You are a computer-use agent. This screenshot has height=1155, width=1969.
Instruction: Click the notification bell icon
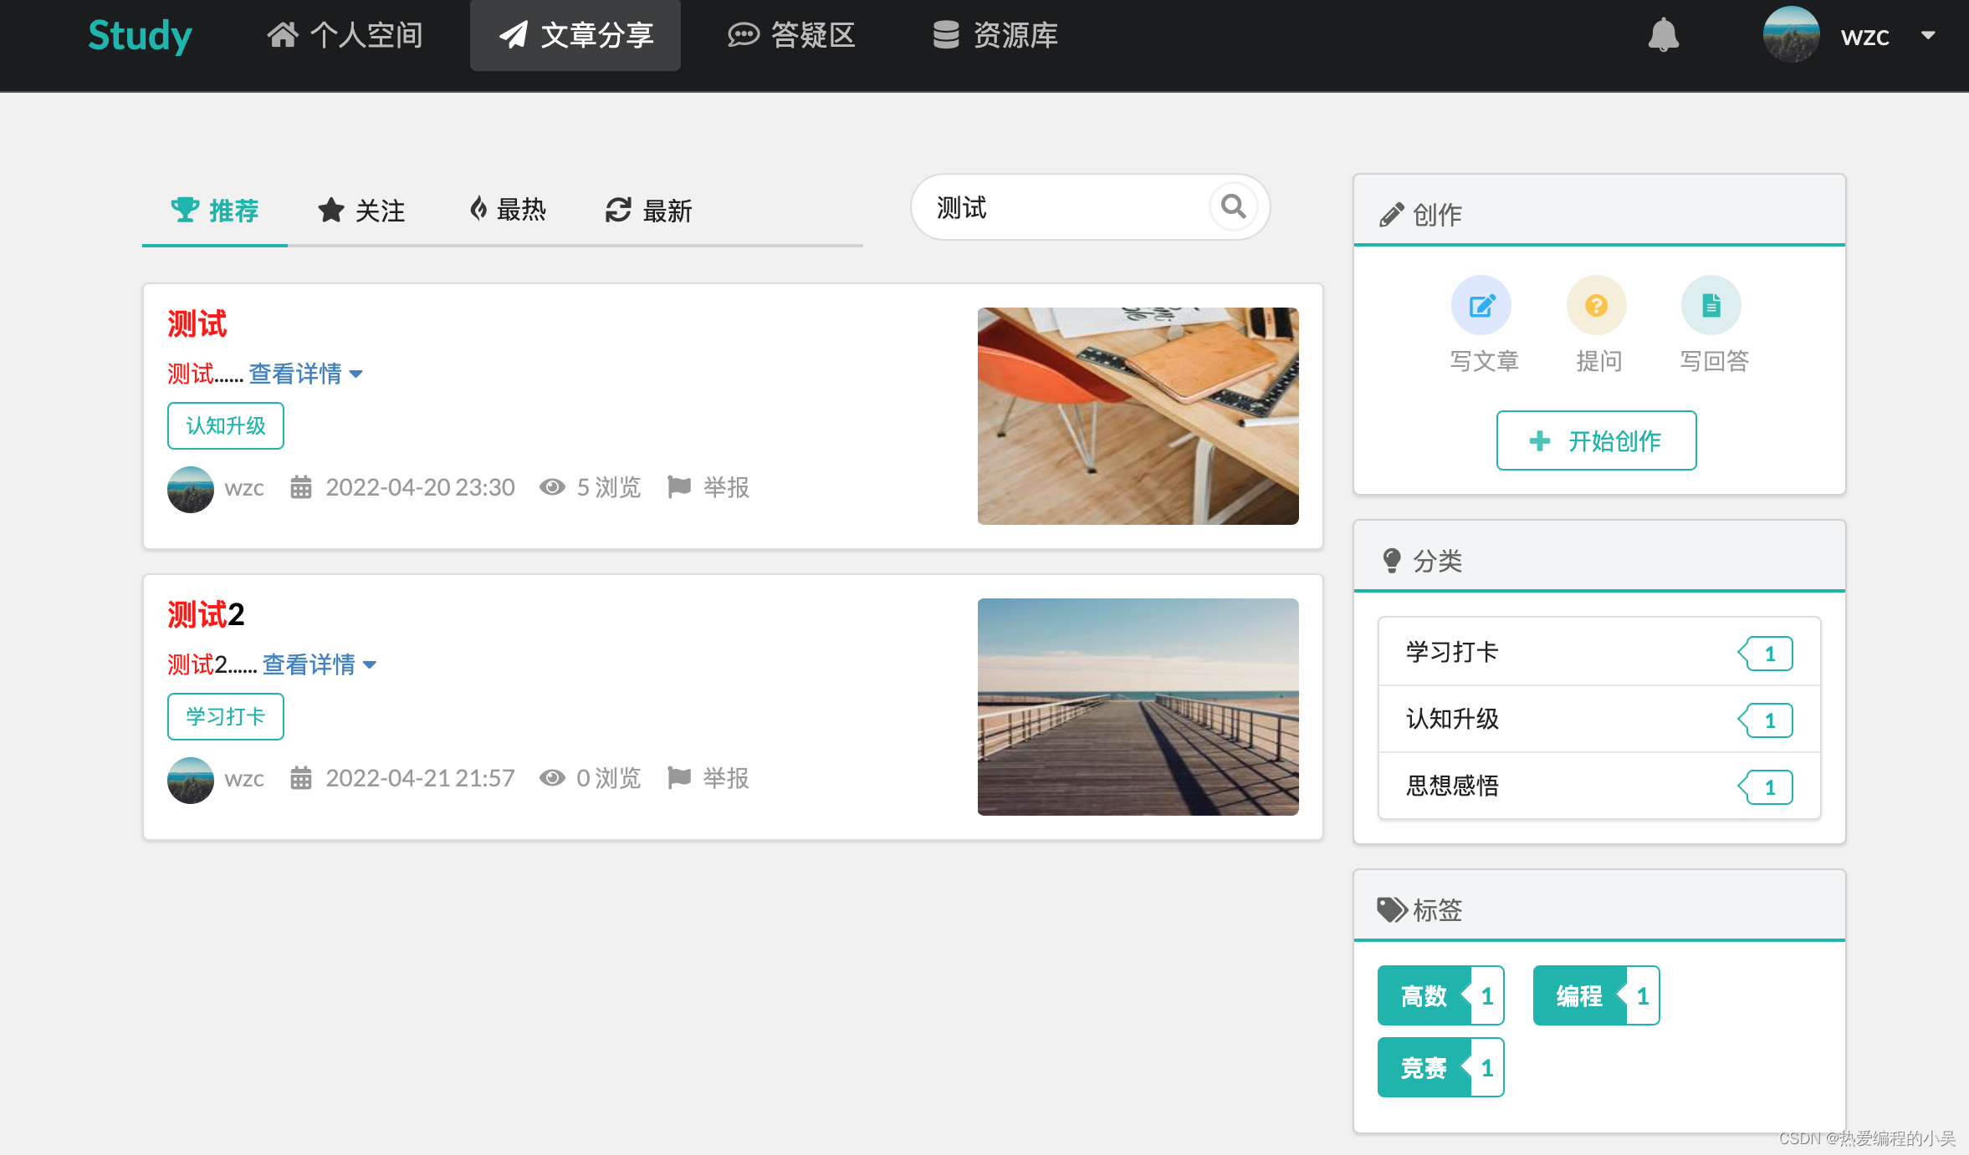1663,35
